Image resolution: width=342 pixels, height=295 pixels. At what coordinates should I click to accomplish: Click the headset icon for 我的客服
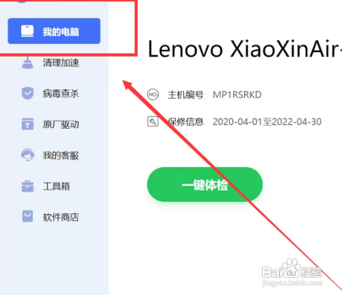click(x=27, y=155)
